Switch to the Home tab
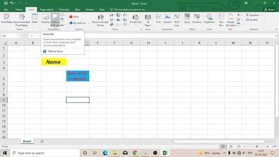 19,10
